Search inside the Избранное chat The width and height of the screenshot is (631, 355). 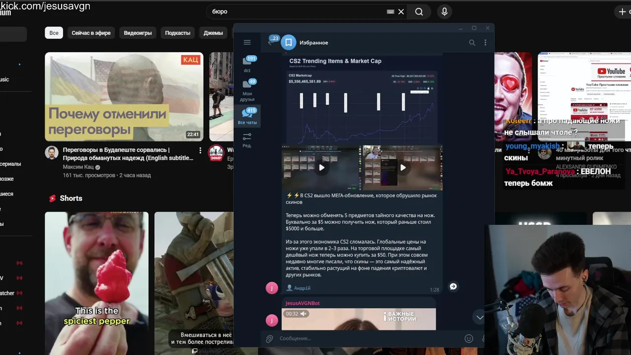pyautogui.click(x=472, y=43)
